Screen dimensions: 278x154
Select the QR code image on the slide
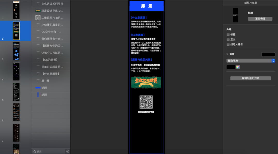coord(146,102)
